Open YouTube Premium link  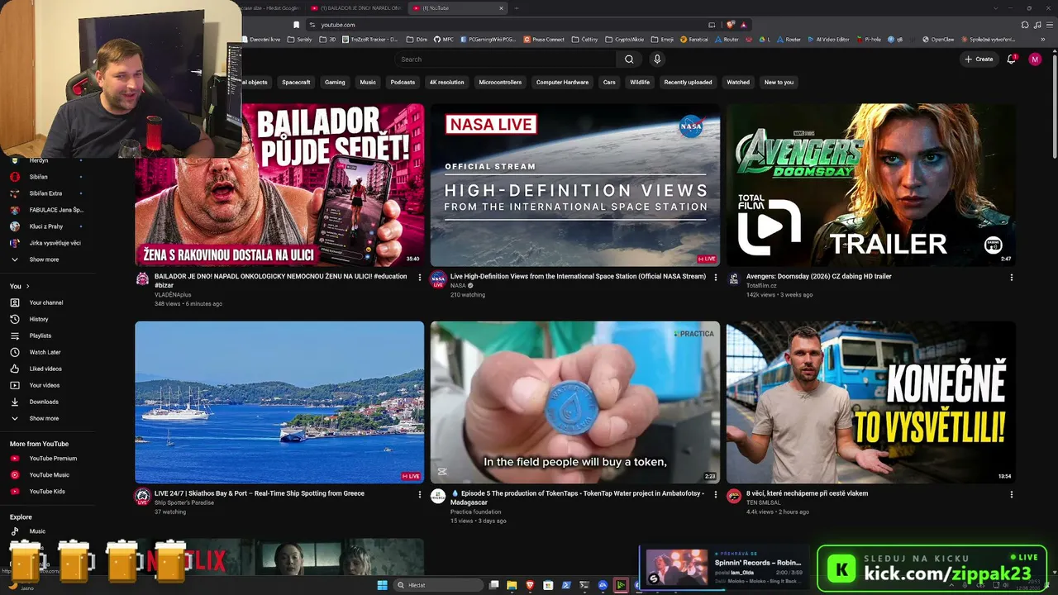[53, 459]
